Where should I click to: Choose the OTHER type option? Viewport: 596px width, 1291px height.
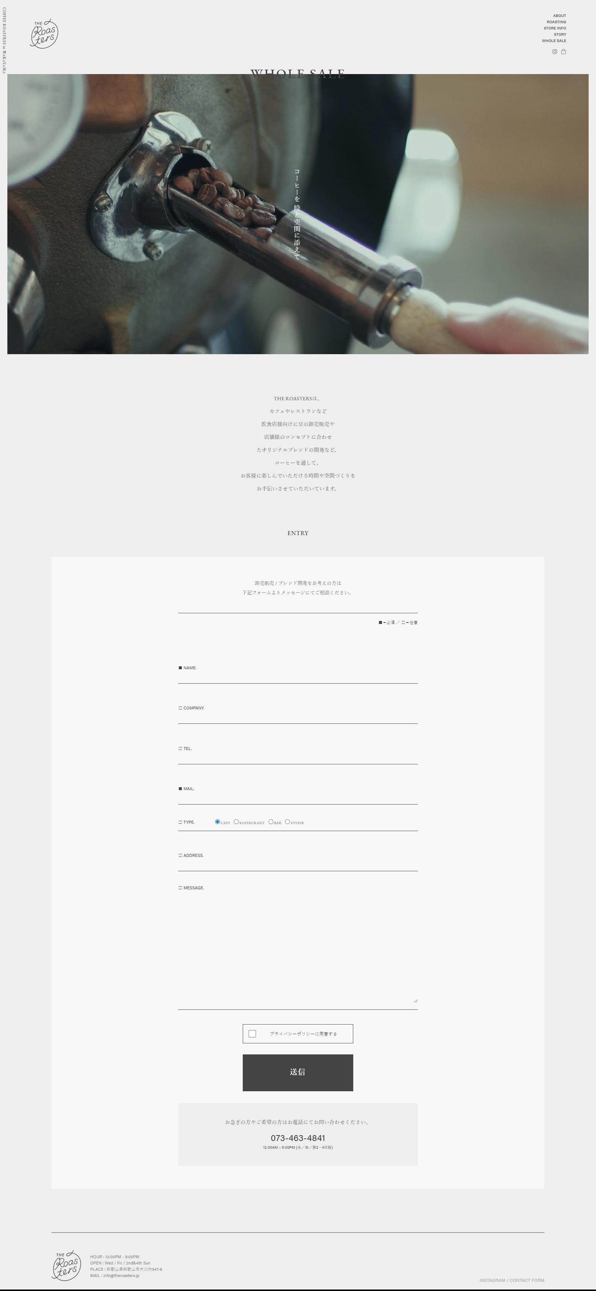[287, 821]
